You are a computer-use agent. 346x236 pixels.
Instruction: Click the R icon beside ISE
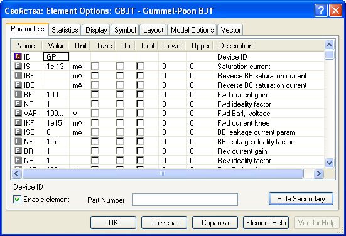click(x=18, y=132)
